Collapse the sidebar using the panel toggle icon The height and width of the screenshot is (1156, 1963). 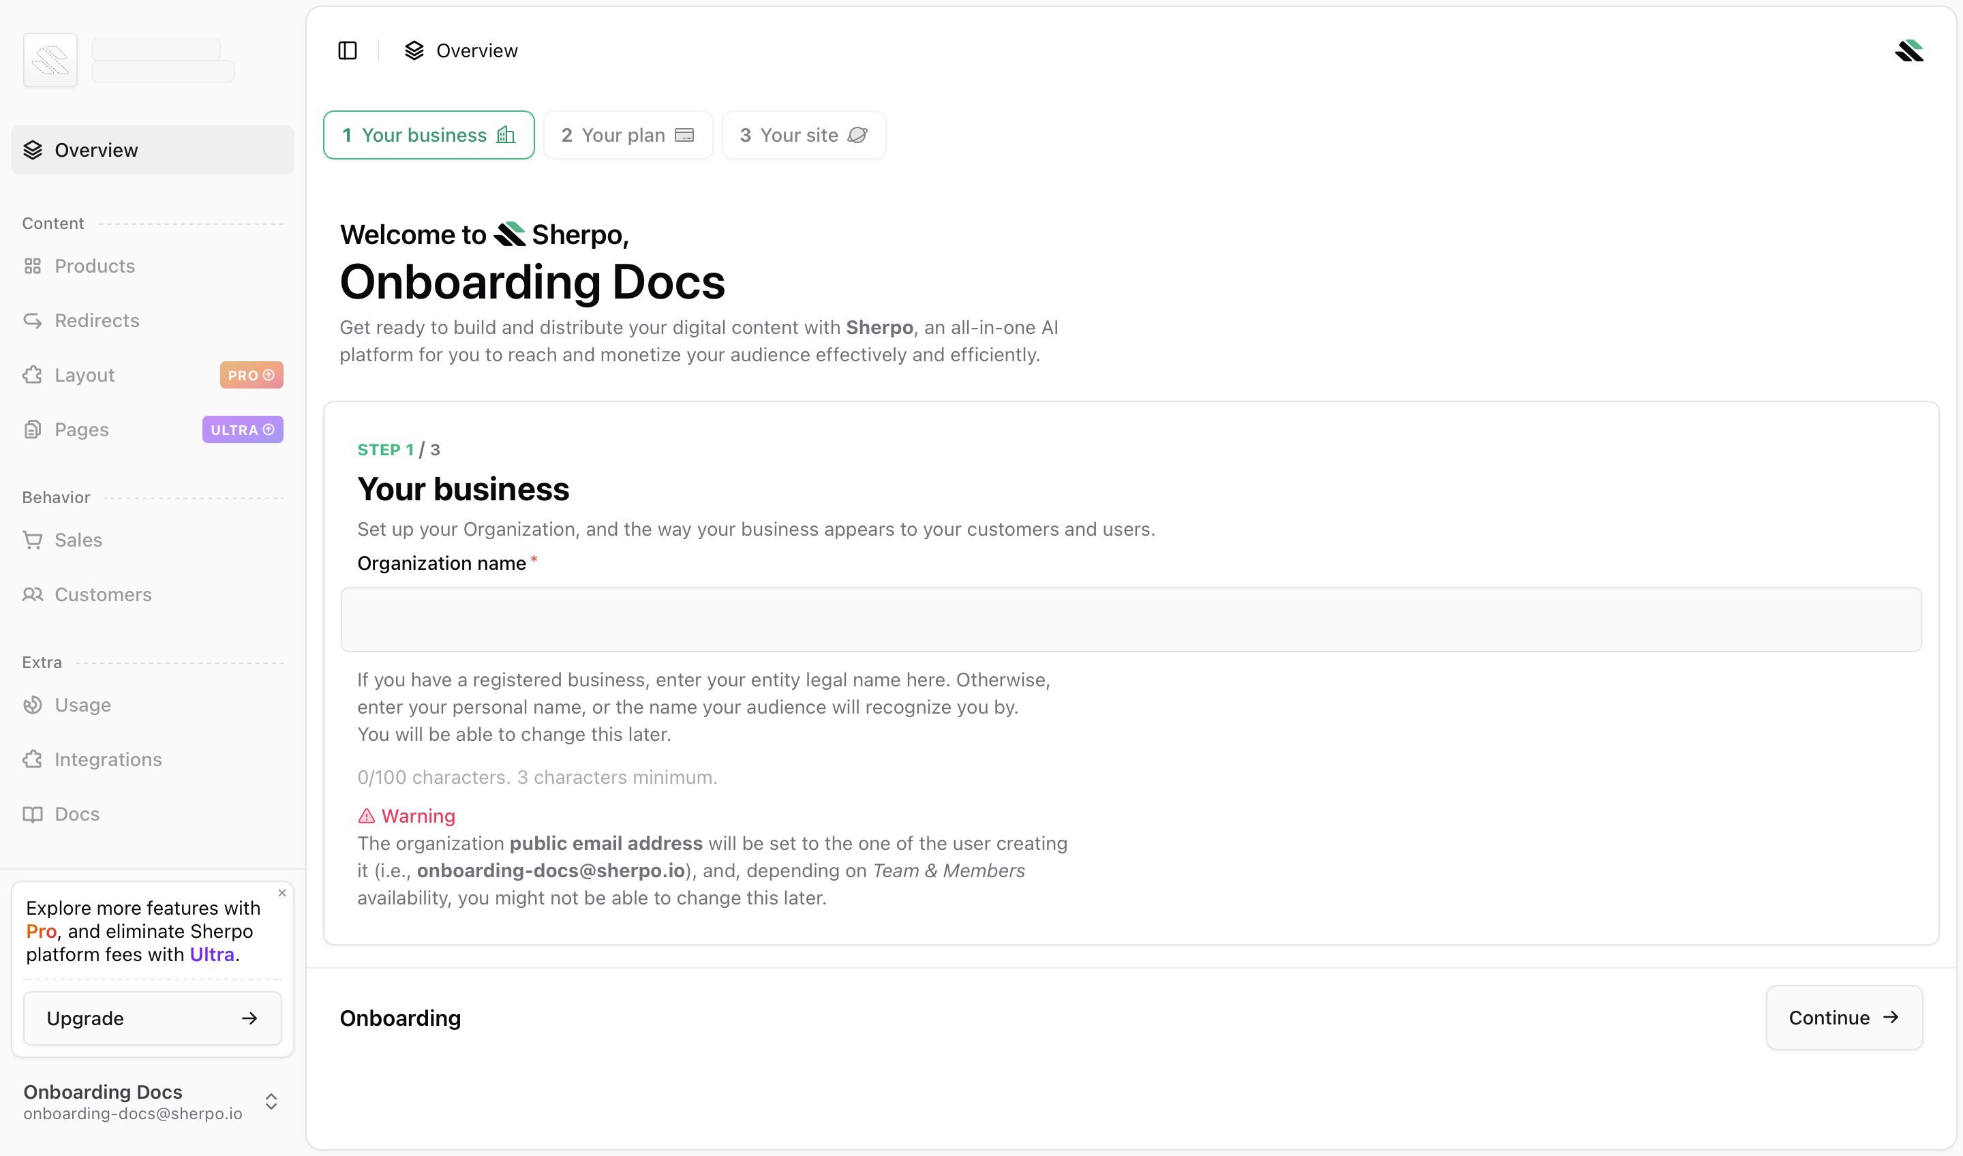click(x=348, y=50)
